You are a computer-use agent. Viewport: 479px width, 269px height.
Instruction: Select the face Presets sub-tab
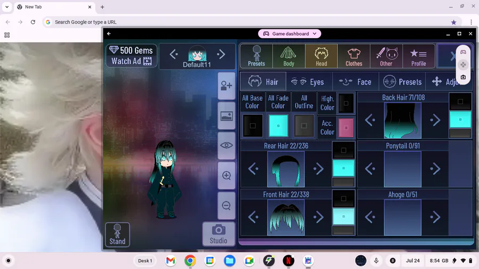coord(403,82)
